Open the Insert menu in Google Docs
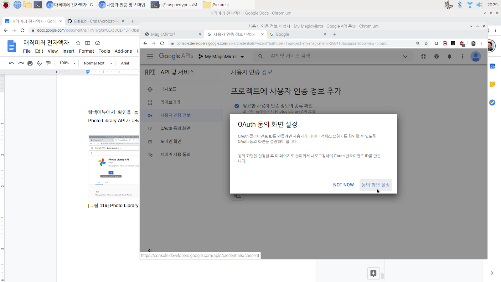This screenshot has width=501, height=282. (x=68, y=51)
